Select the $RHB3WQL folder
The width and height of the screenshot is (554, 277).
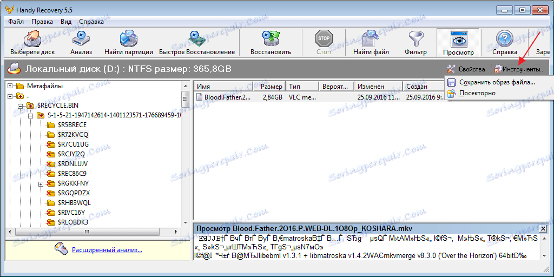click(x=74, y=203)
